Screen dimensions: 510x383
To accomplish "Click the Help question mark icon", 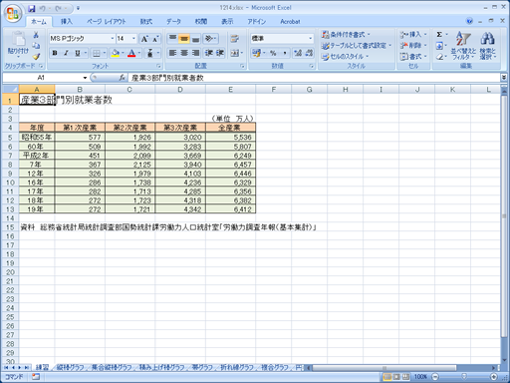I will click(x=469, y=21).
